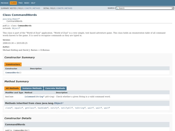Open the inherited notify method link
Screen dimensions: 175x131
tap(54, 108)
